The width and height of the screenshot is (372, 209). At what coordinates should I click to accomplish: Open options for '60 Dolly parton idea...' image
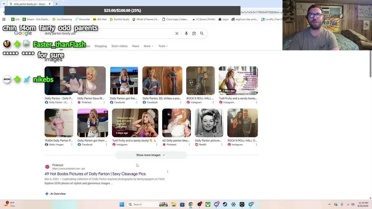(x=189, y=145)
